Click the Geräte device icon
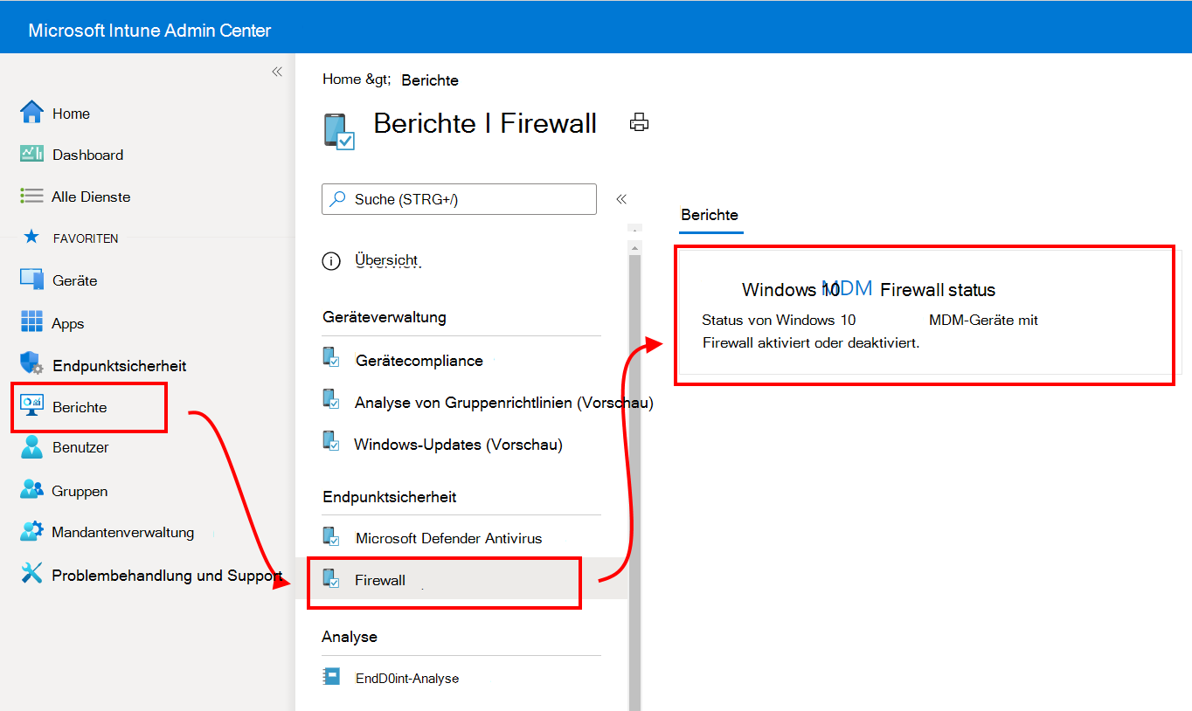The width and height of the screenshot is (1192, 711). pyautogui.click(x=31, y=280)
